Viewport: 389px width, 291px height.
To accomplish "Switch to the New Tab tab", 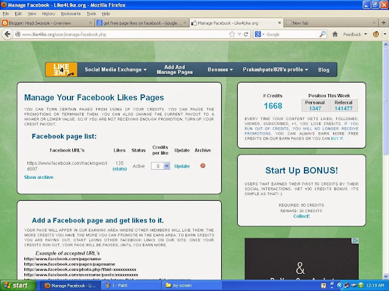I will click(x=331, y=23).
